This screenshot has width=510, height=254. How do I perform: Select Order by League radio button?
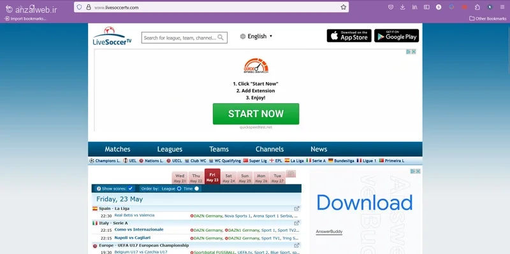179,188
